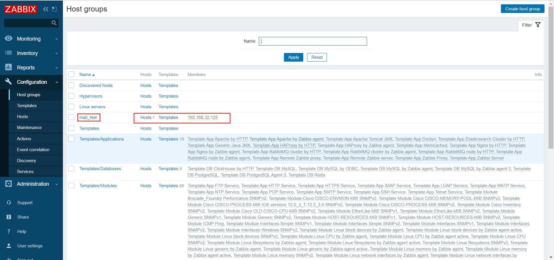
Task: Click the Apply filter button
Action: (293, 57)
